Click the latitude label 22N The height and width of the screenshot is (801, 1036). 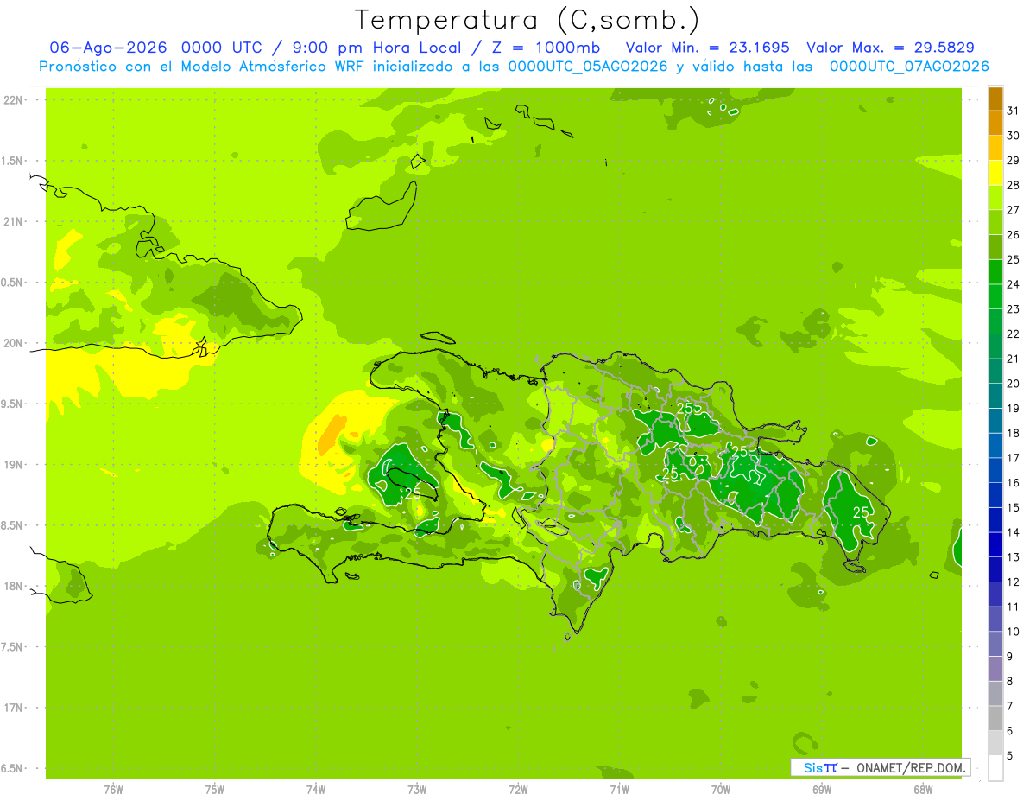pos(14,100)
